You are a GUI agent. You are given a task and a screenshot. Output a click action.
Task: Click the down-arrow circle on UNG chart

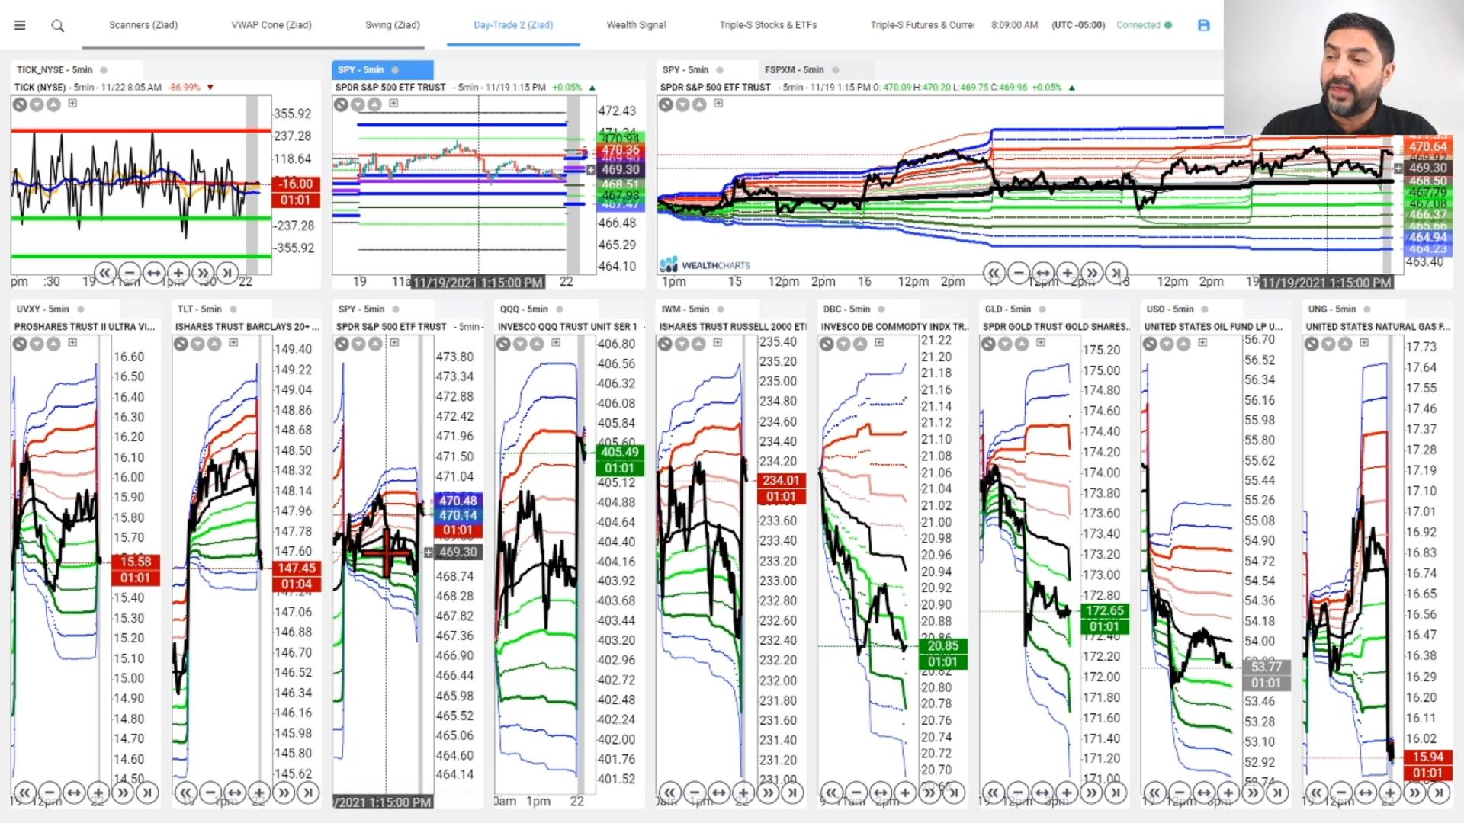[x=1328, y=344]
